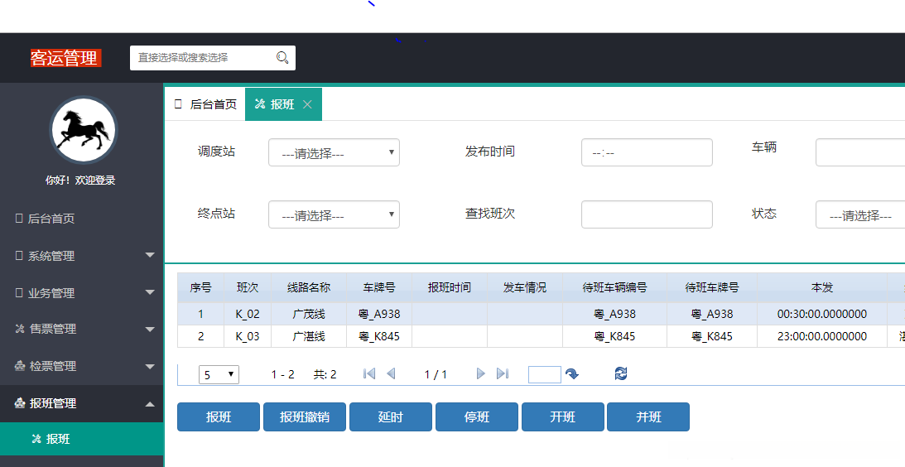Click the 延时 button

click(391, 416)
